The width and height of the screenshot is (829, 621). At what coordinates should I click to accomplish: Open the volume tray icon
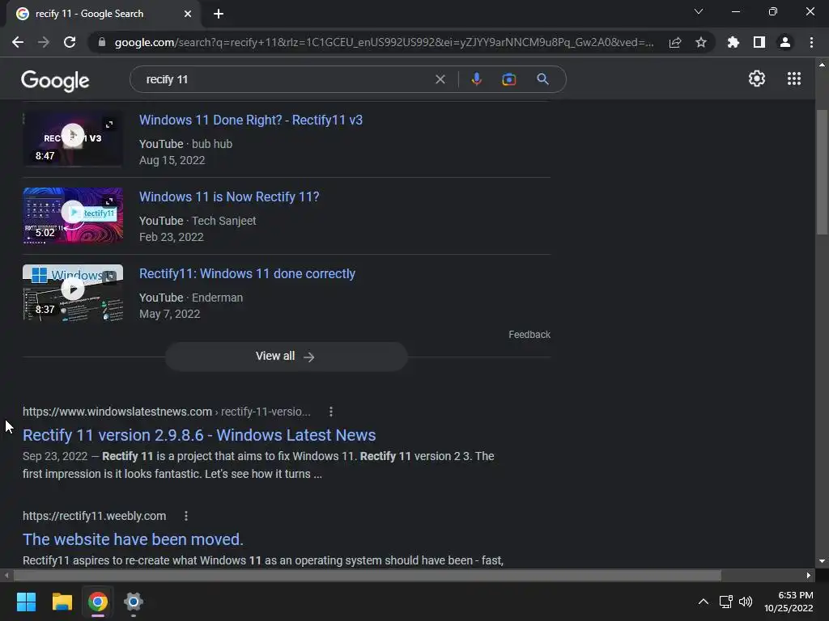[746, 602]
